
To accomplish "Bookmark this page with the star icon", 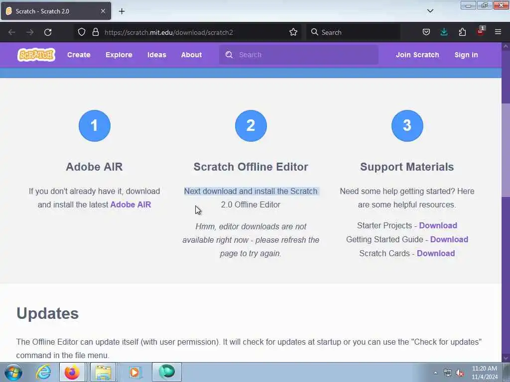I will coord(293,32).
